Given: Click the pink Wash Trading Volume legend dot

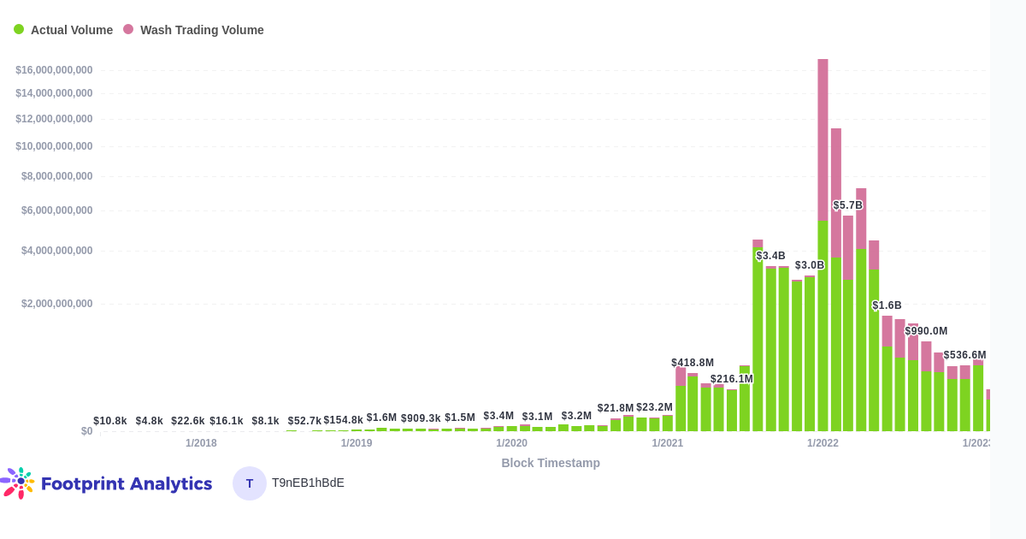Looking at the screenshot, I should (128, 29).
